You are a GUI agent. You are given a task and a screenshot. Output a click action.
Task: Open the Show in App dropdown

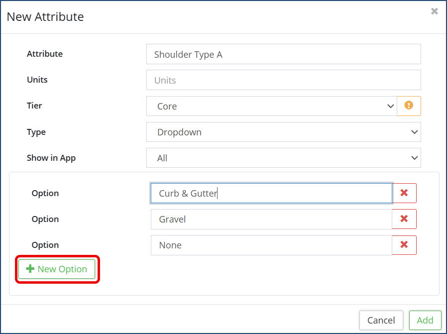click(x=284, y=158)
